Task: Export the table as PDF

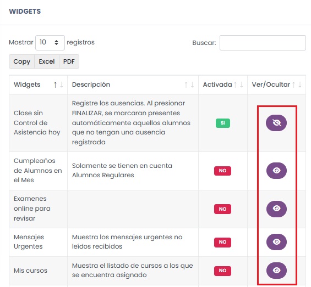Action: tap(69, 61)
